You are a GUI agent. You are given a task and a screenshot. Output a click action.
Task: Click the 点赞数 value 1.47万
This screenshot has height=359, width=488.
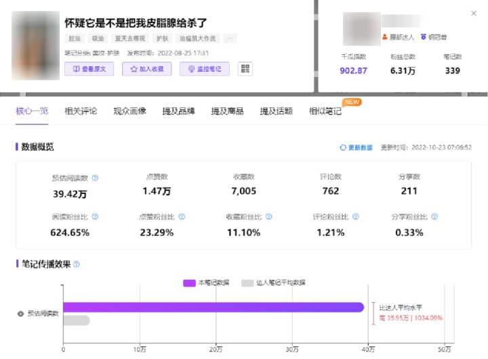(x=157, y=191)
